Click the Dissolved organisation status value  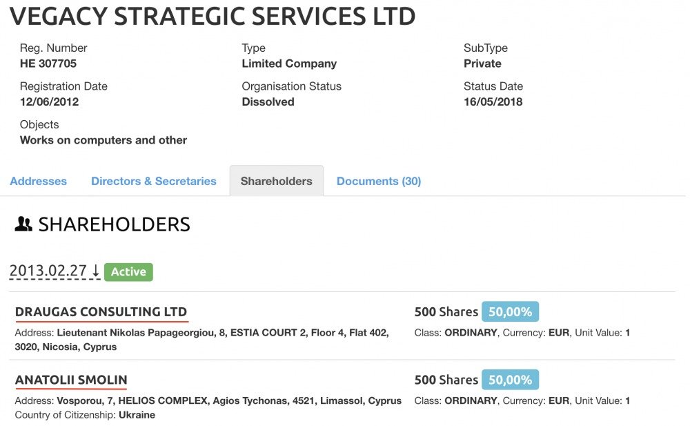[268, 101]
